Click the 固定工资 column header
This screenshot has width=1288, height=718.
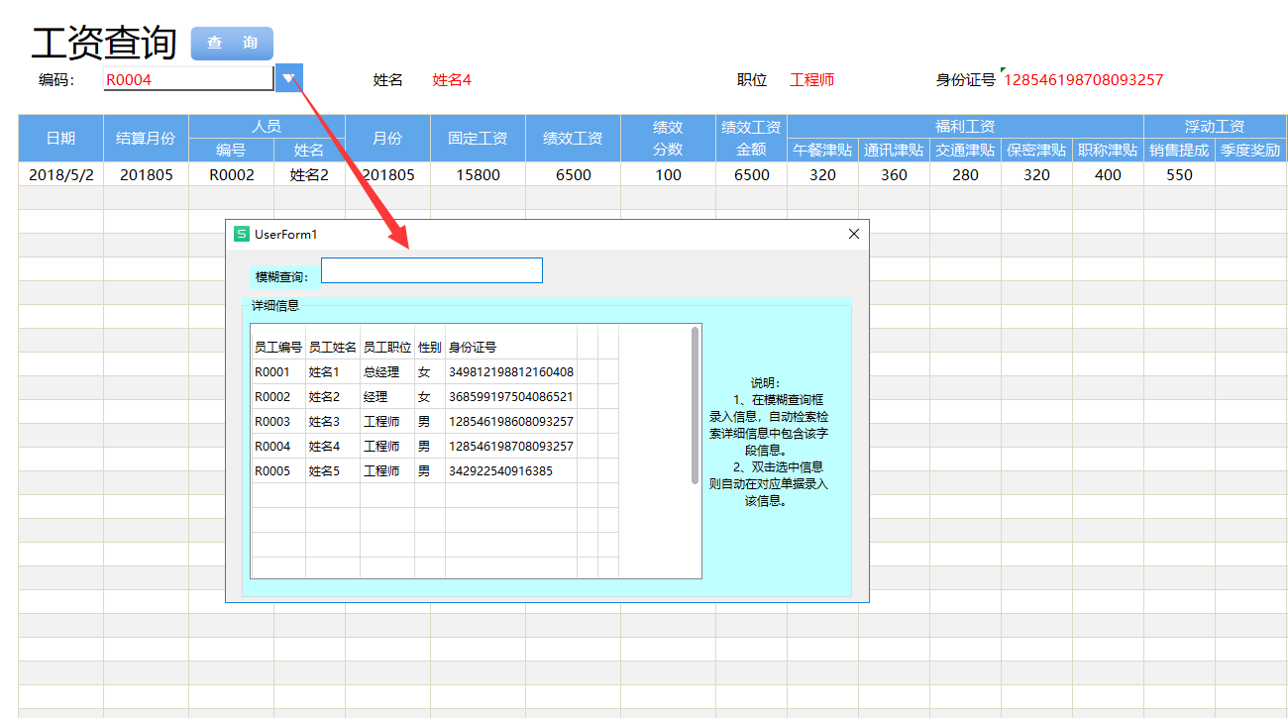pyautogui.click(x=479, y=139)
